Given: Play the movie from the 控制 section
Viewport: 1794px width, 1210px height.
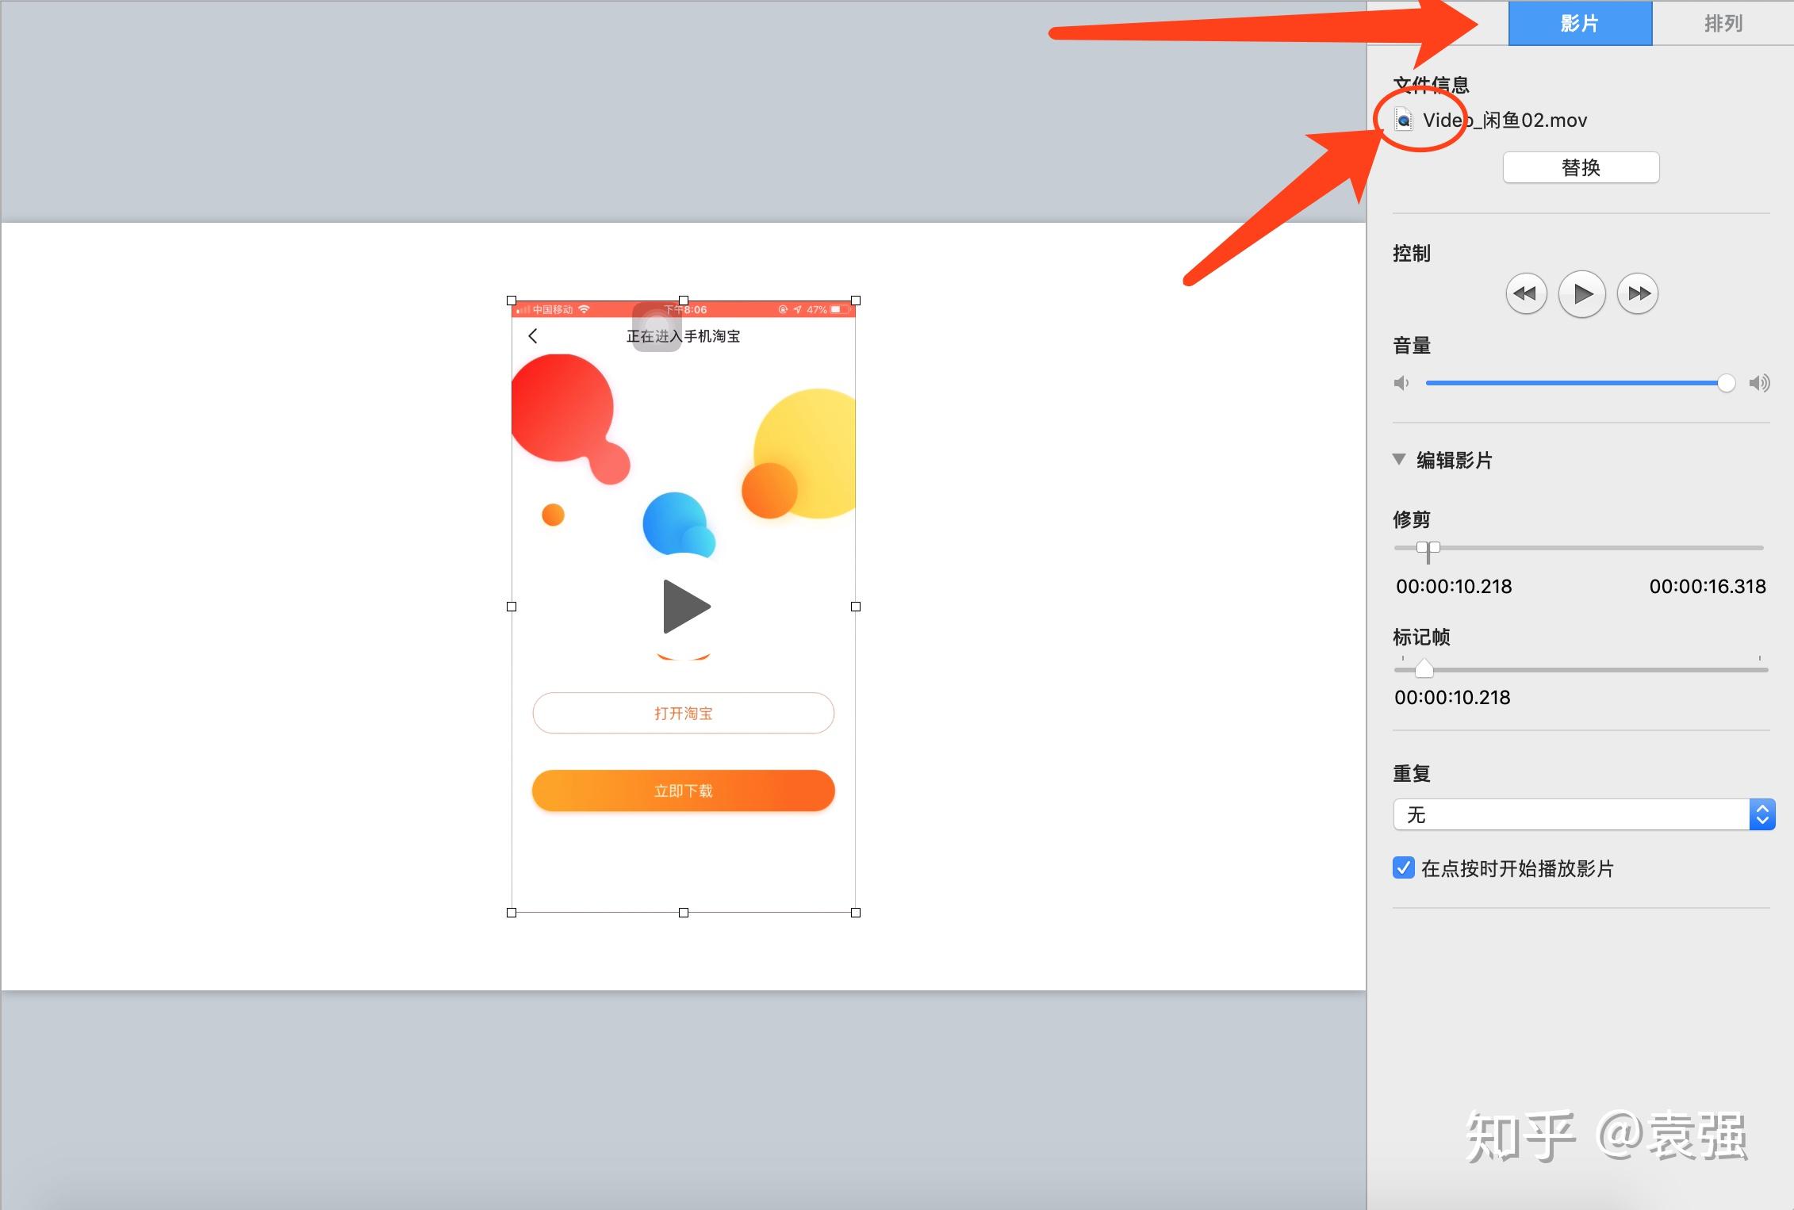Looking at the screenshot, I should 1582,293.
